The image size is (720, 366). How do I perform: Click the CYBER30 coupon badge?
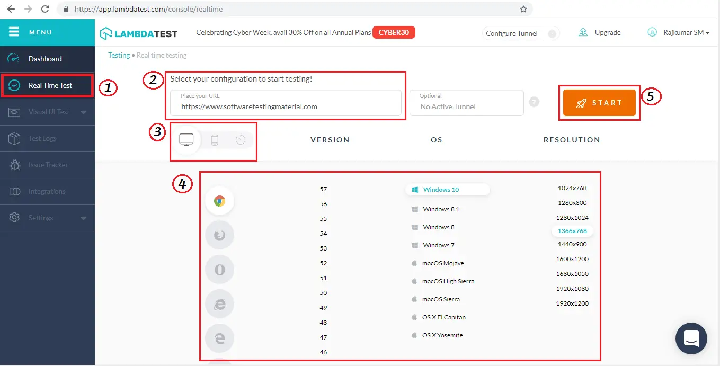(x=394, y=32)
